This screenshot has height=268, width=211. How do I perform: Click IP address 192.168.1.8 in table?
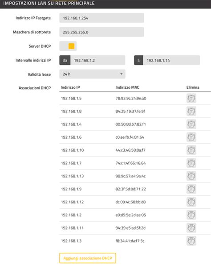coord(71,111)
